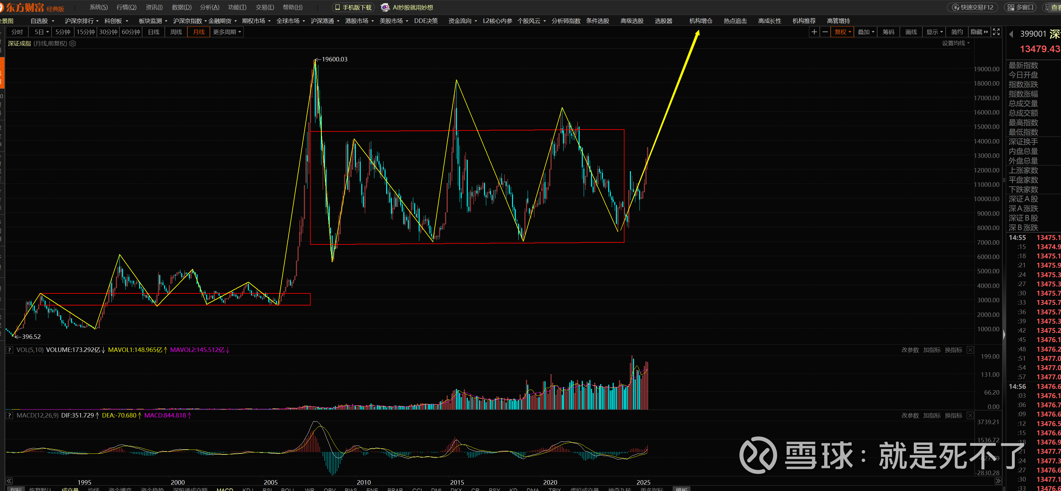Click the zoom-out minus icon
1061x491 pixels.
coord(825,32)
